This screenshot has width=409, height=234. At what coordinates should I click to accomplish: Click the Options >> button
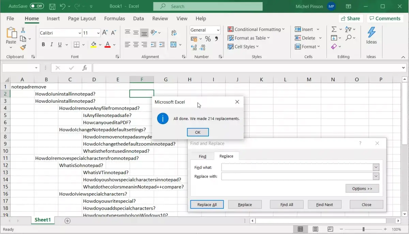click(362, 189)
